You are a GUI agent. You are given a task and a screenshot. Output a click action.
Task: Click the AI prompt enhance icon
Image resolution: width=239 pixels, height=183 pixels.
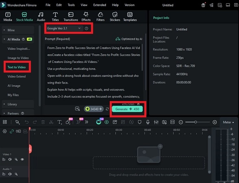(x=77, y=109)
